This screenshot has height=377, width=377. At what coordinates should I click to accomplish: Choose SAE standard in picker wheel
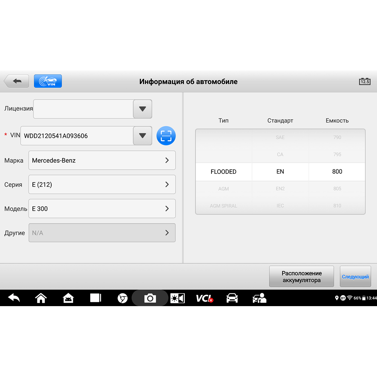(280, 137)
